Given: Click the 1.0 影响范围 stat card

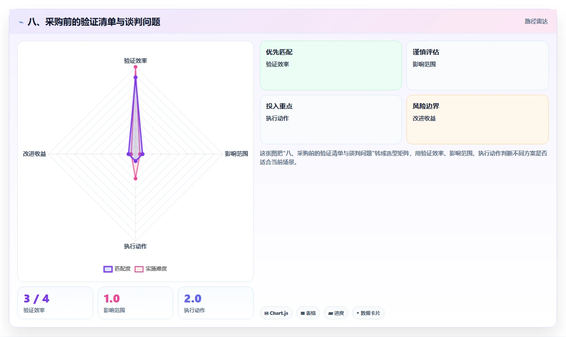Looking at the screenshot, I should (135, 303).
